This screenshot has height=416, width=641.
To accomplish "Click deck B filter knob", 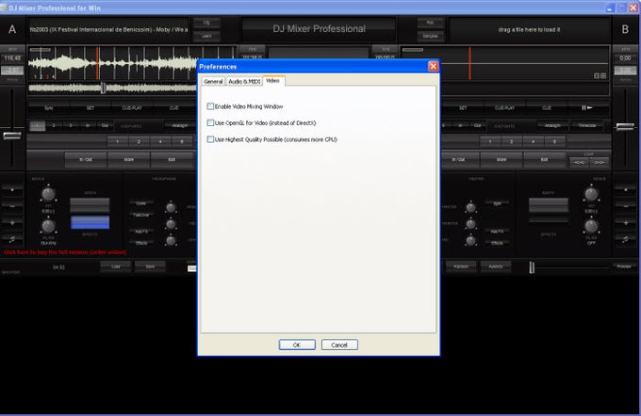I will click(x=591, y=226).
